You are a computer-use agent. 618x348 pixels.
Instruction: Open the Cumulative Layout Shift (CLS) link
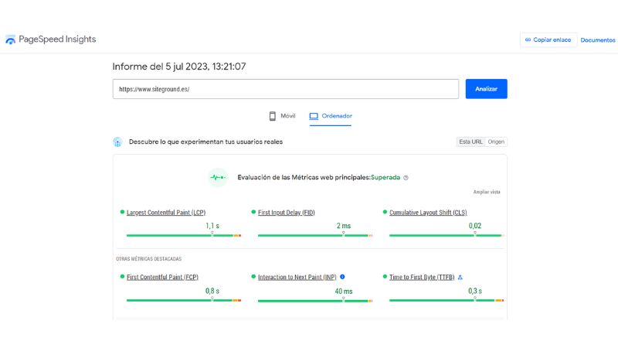[428, 213]
